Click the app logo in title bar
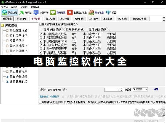Image resolution: width=166 pixels, height=123 pixels. pyautogui.click(x=3, y=2)
